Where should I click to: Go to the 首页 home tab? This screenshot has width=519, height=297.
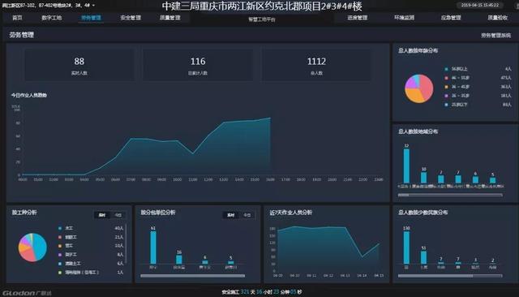(17, 18)
